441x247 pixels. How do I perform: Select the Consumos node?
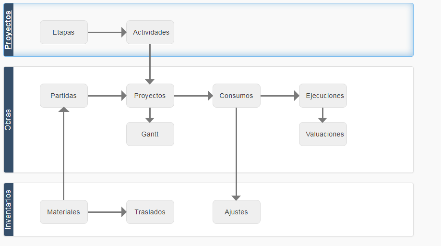coord(237,96)
